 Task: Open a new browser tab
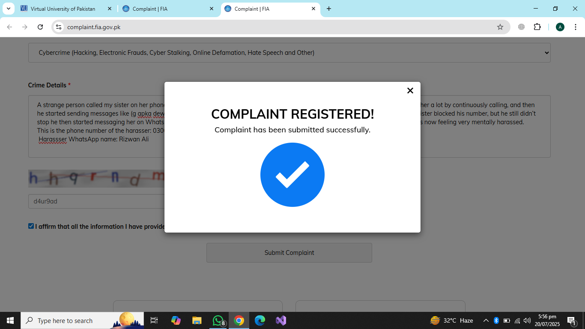pos(329,9)
